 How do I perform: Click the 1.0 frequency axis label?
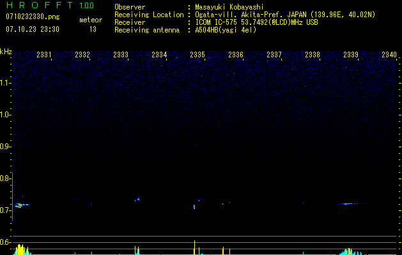click(x=5, y=115)
